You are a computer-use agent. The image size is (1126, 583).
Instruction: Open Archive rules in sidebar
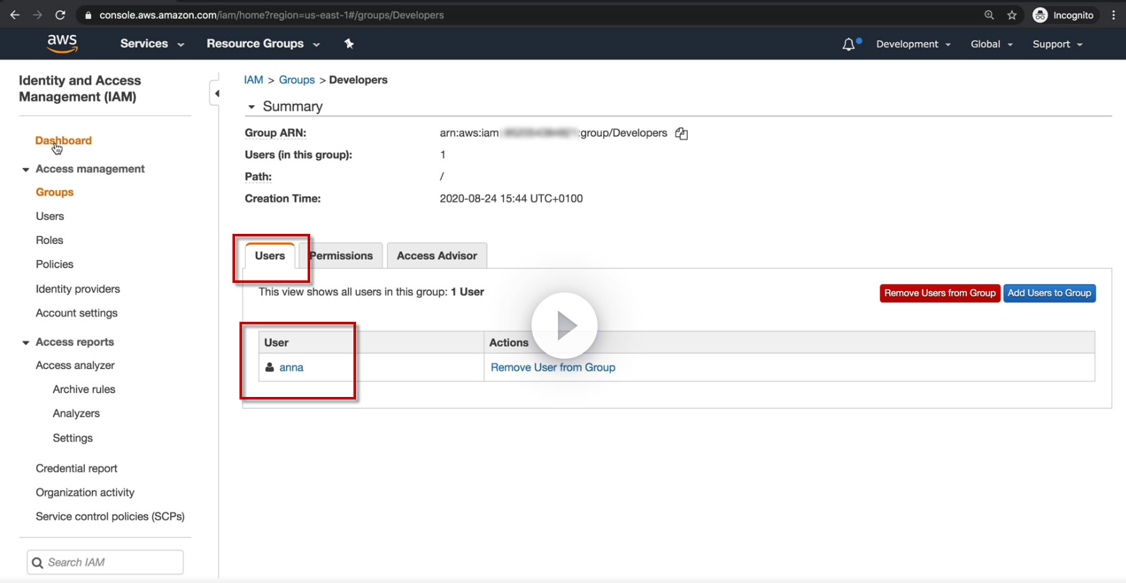[x=84, y=389]
